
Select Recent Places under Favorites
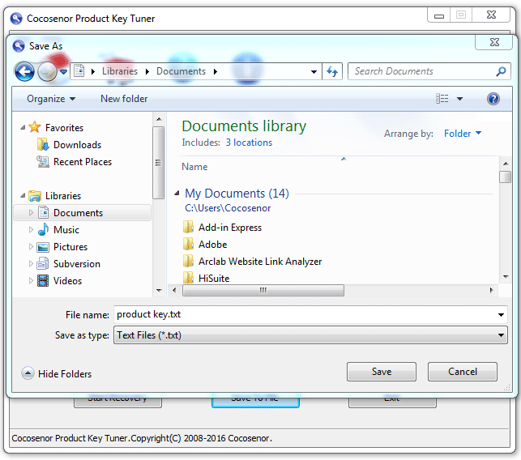83,162
